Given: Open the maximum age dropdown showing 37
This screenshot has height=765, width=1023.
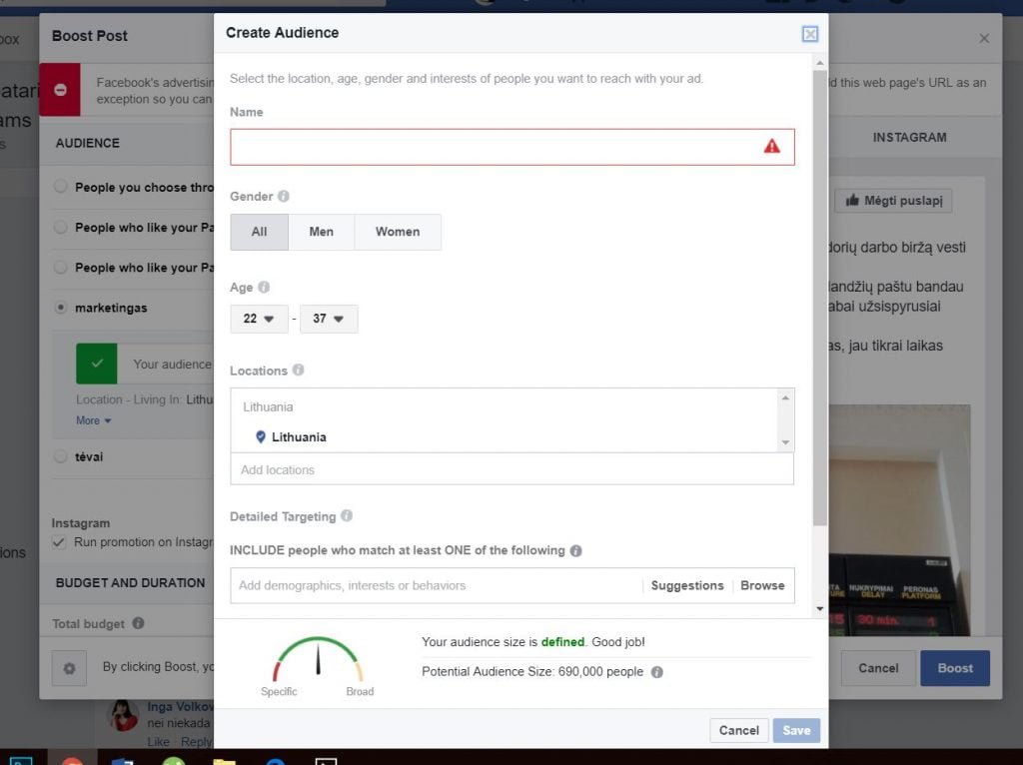Looking at the screenshot, I should (x=329, y=319).
